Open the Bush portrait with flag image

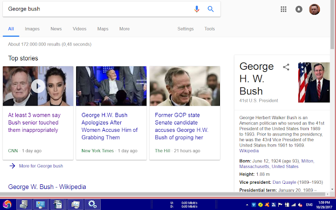click(x=314, y=82)
